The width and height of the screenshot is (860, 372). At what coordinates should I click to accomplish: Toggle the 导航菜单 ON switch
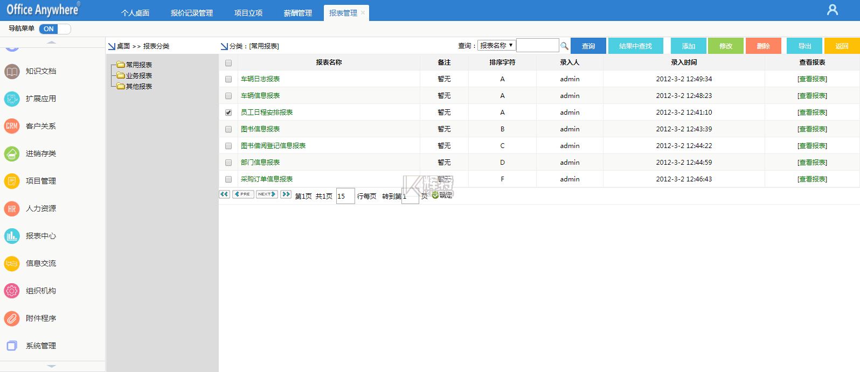click(55, 29)
